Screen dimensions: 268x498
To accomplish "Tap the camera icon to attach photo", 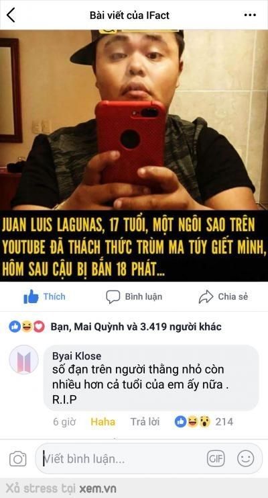I will (17, 459).
